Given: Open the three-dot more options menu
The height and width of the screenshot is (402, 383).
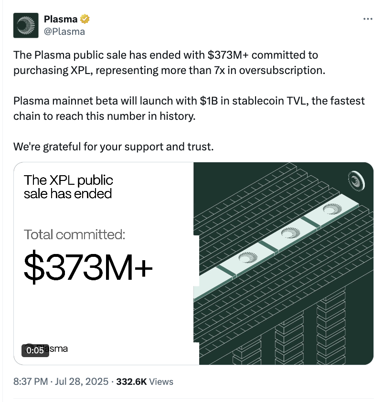Looking at the screenshot, I should (368, 19).
